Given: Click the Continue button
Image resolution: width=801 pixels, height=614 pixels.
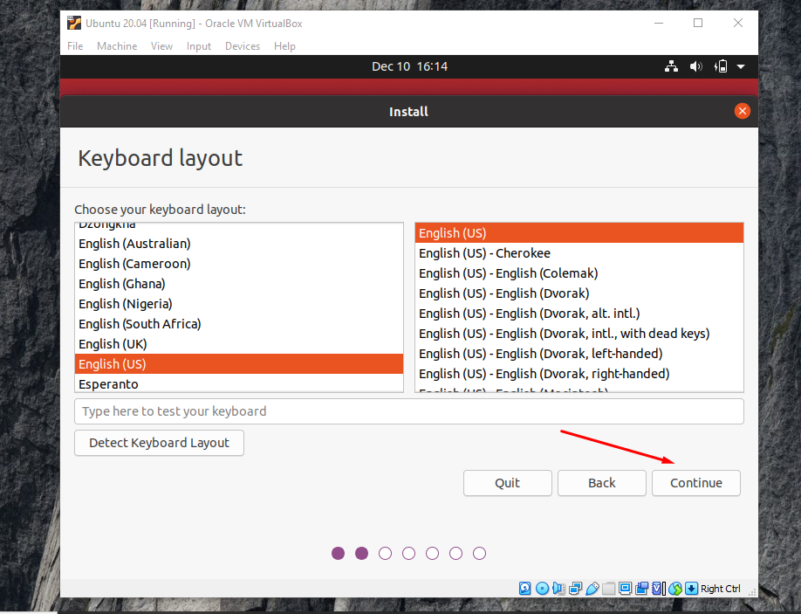Looking at the screenshot, I should [x=695, y=483].
